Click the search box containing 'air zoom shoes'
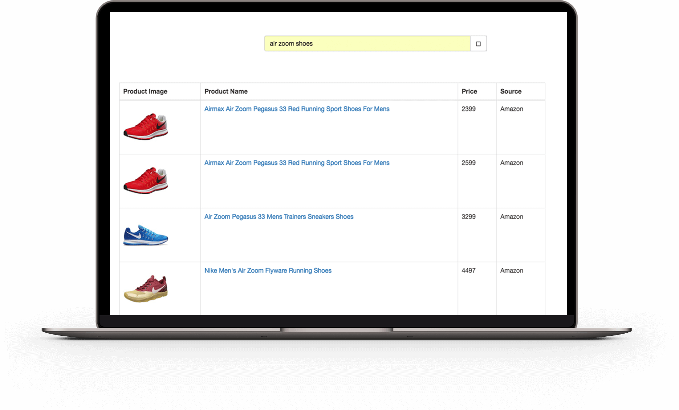 click(367, 43)
